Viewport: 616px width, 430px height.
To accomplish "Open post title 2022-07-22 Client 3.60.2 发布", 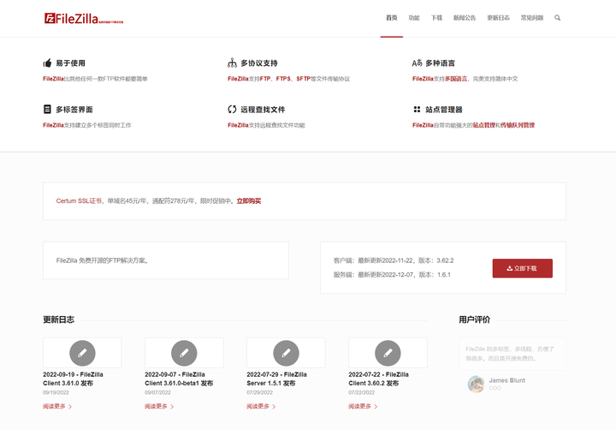I will [x=378, y=379].
